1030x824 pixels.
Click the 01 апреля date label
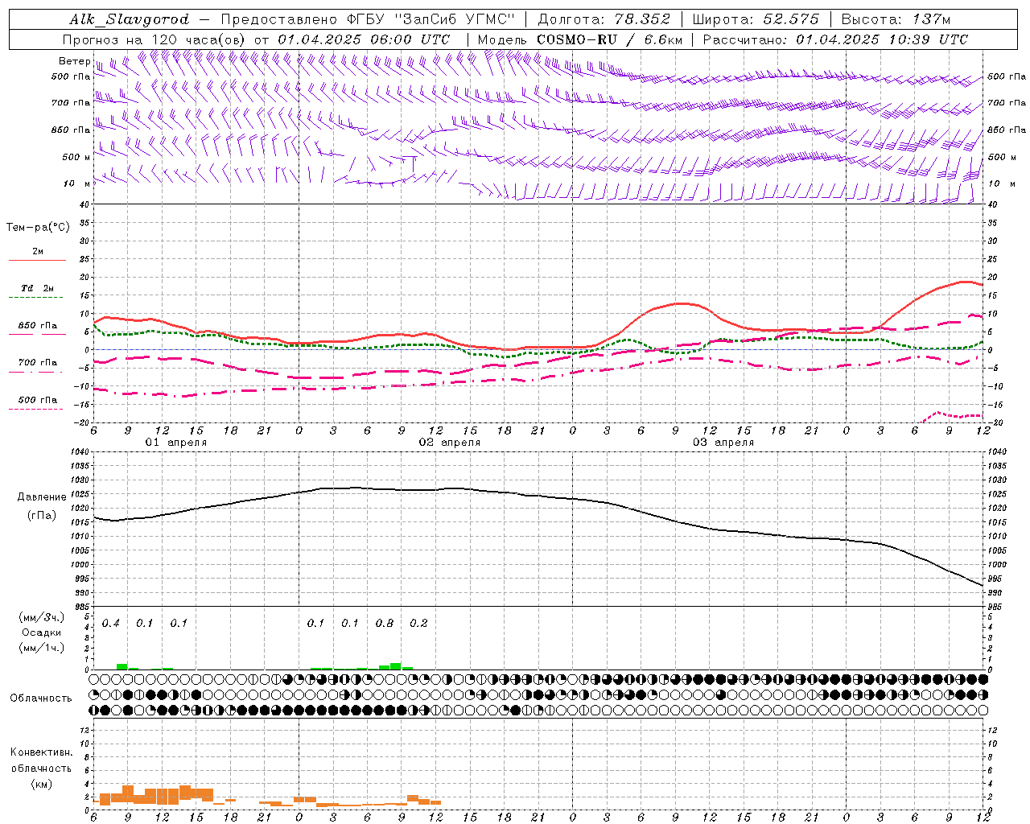(175, 443)
